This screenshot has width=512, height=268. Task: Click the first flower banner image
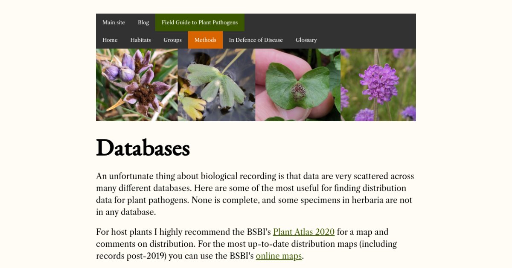pos(137,84)
